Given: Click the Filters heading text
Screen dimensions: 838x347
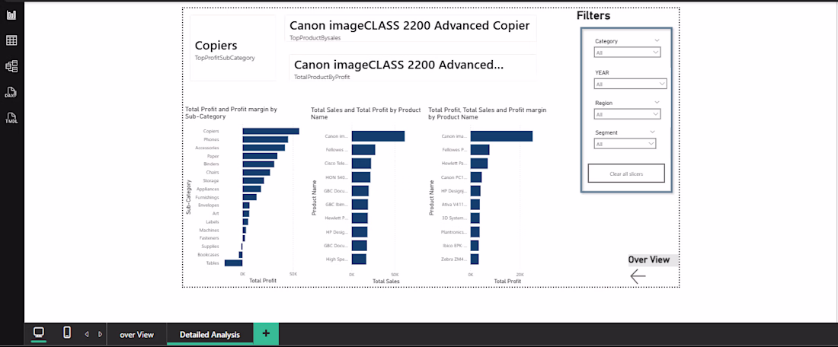Looking at the screenshot, I should [x=593, y=16].
